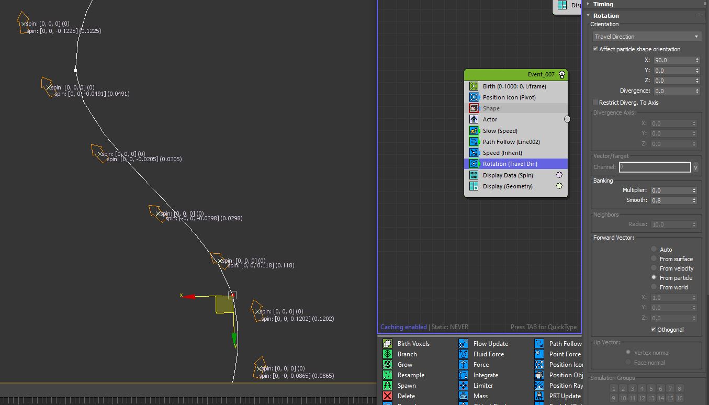
Task: Open the Travel Direction orientation dropdown
Action: (646, 37)
